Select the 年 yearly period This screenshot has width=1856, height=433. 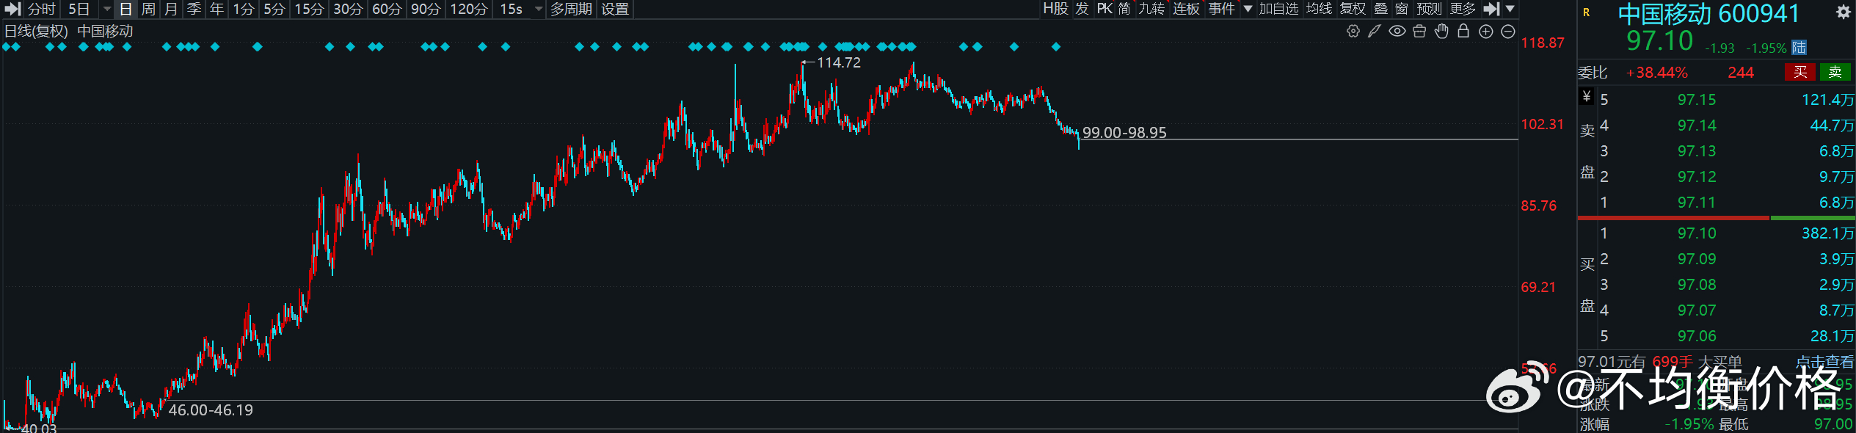[x=216, y=9]
